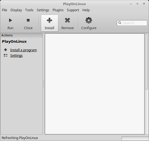Open Configure via the gear icon
Screen dimensions: 149x141
[89, 20]
